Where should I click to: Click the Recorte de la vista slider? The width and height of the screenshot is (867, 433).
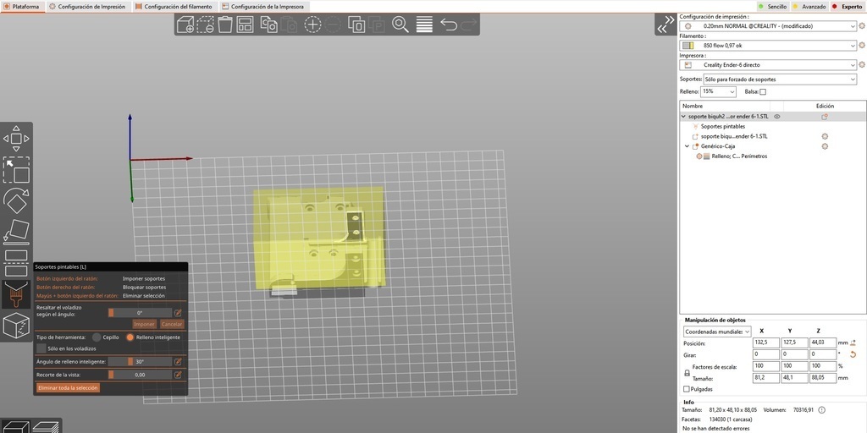pos(140,375)
